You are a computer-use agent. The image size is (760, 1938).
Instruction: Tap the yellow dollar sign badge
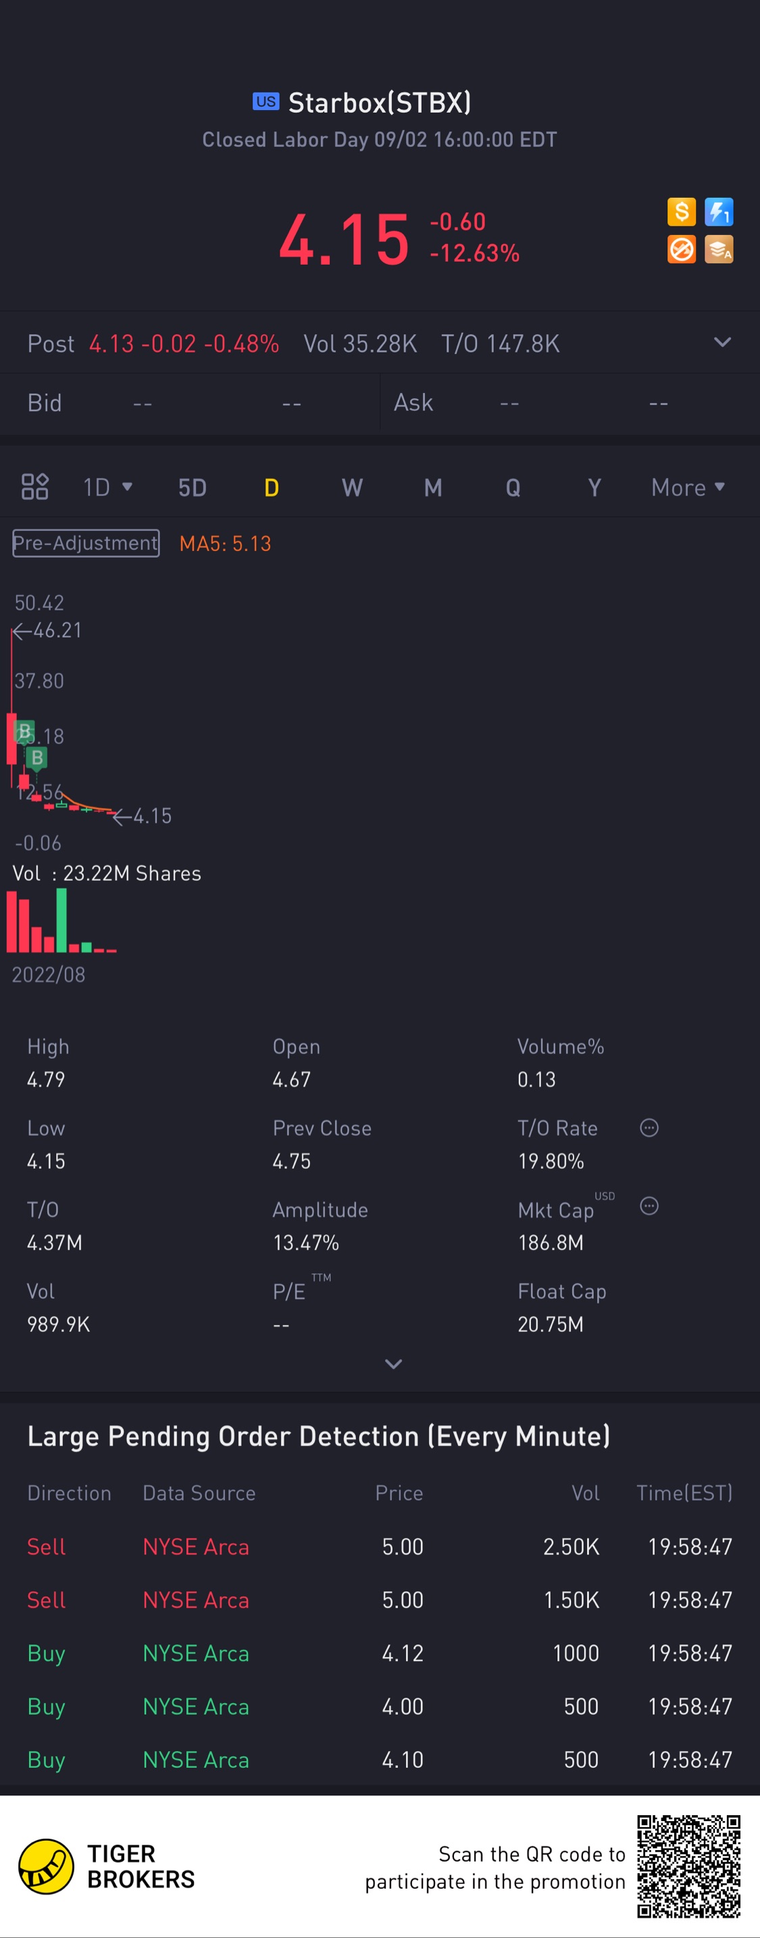[681, 212]
